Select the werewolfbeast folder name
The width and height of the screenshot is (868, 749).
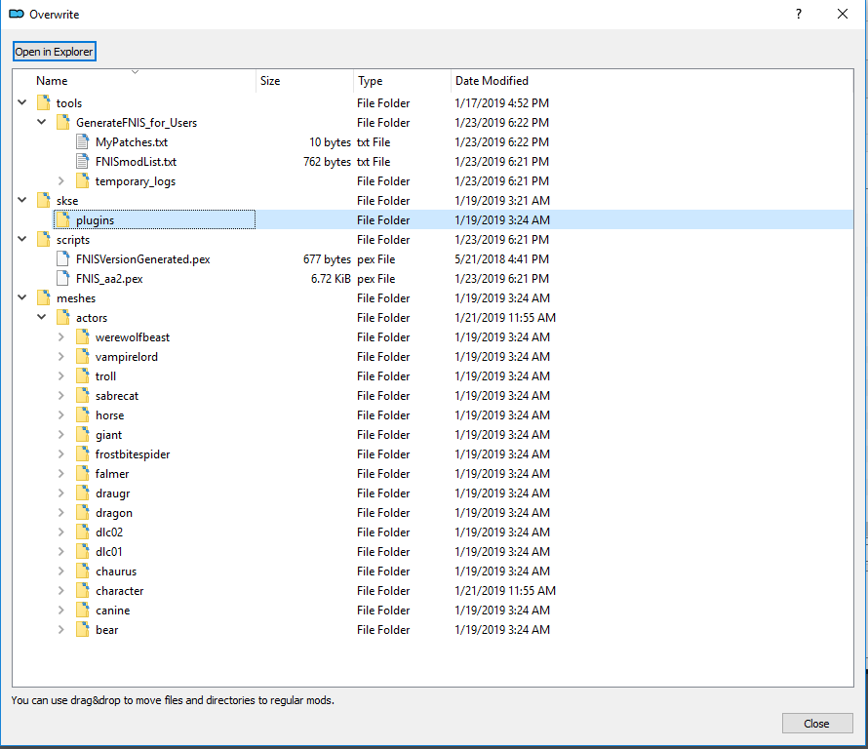click(133, 337)
